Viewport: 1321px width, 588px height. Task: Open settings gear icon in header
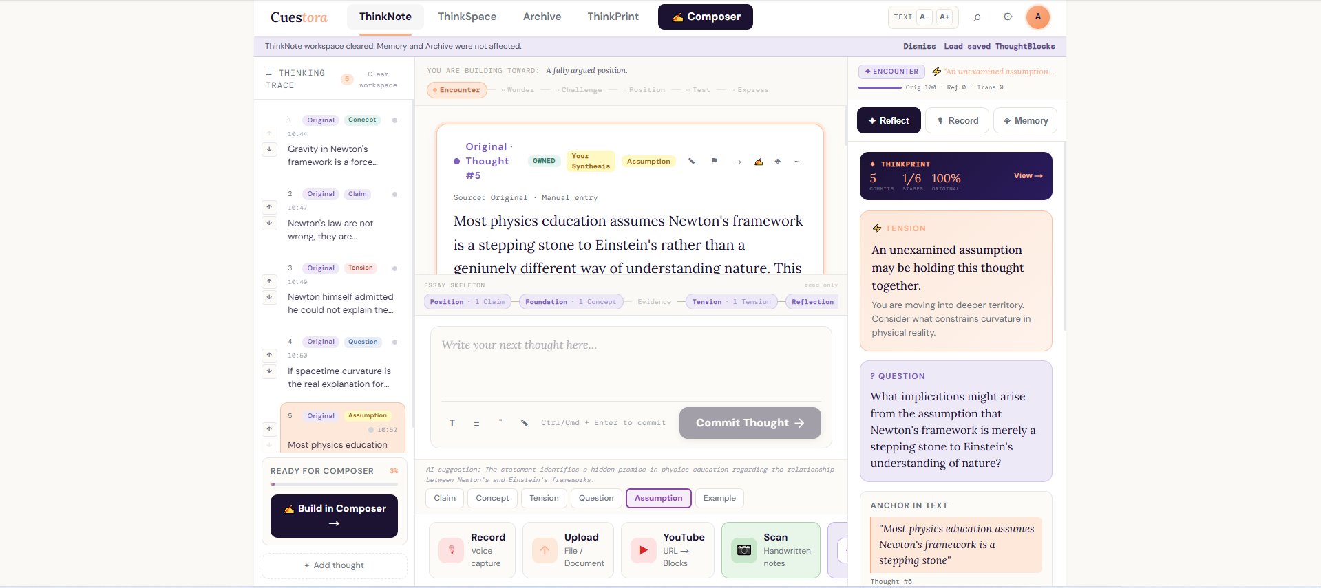click(x=1008, y=17)
